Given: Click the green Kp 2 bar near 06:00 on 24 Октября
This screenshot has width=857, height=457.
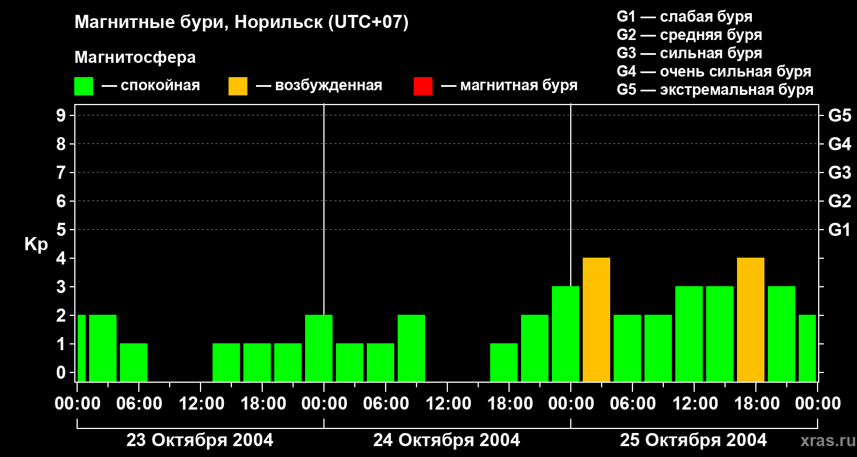Looking at the screenshot, I should 411,348.
